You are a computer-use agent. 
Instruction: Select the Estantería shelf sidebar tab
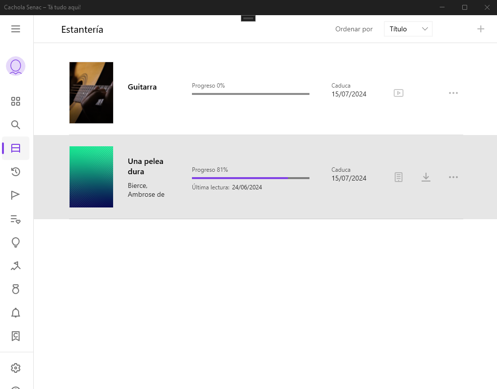(16, 148)
